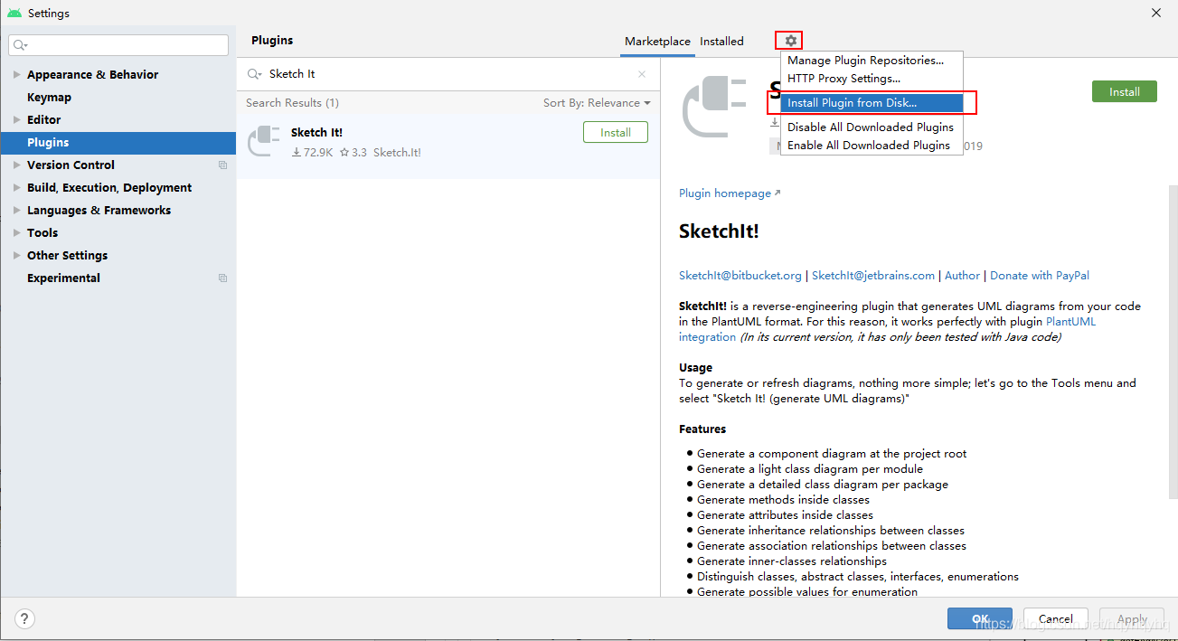
Task: Open the Plugin homepage link
Action: tap(730, 193)
